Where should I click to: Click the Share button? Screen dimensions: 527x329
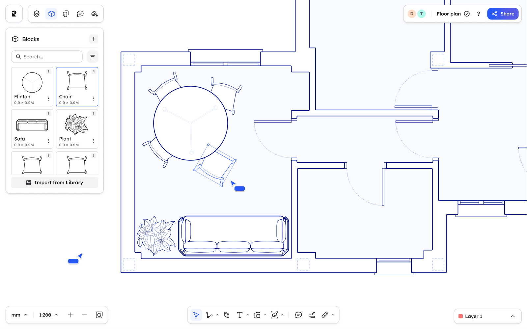tap(503, 14)
